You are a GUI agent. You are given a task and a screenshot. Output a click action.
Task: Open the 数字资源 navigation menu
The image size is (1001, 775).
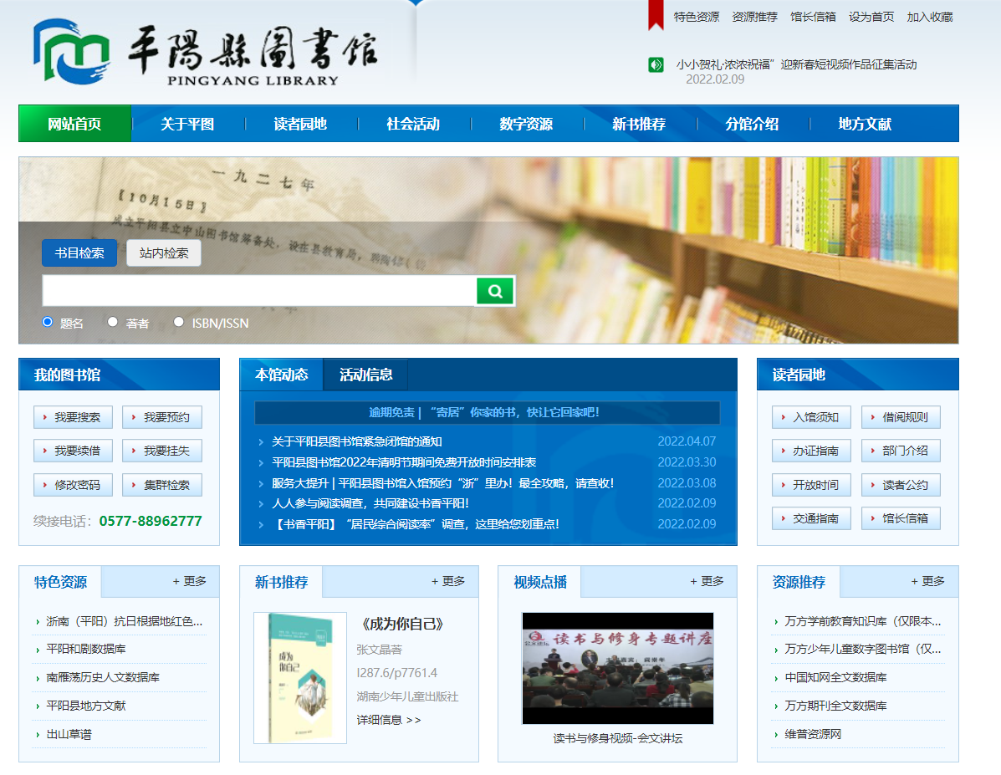(526, 124)
